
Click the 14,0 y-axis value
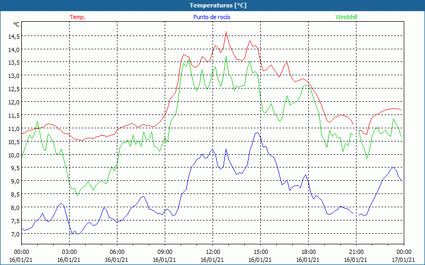(14, 49)
